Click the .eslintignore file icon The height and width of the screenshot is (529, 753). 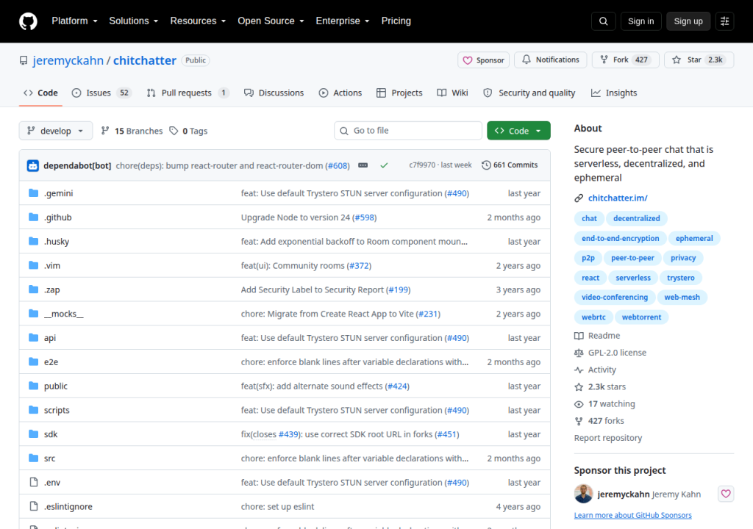click(34, 506)
